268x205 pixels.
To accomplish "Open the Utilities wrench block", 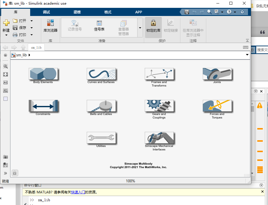I will pos(101,138).
